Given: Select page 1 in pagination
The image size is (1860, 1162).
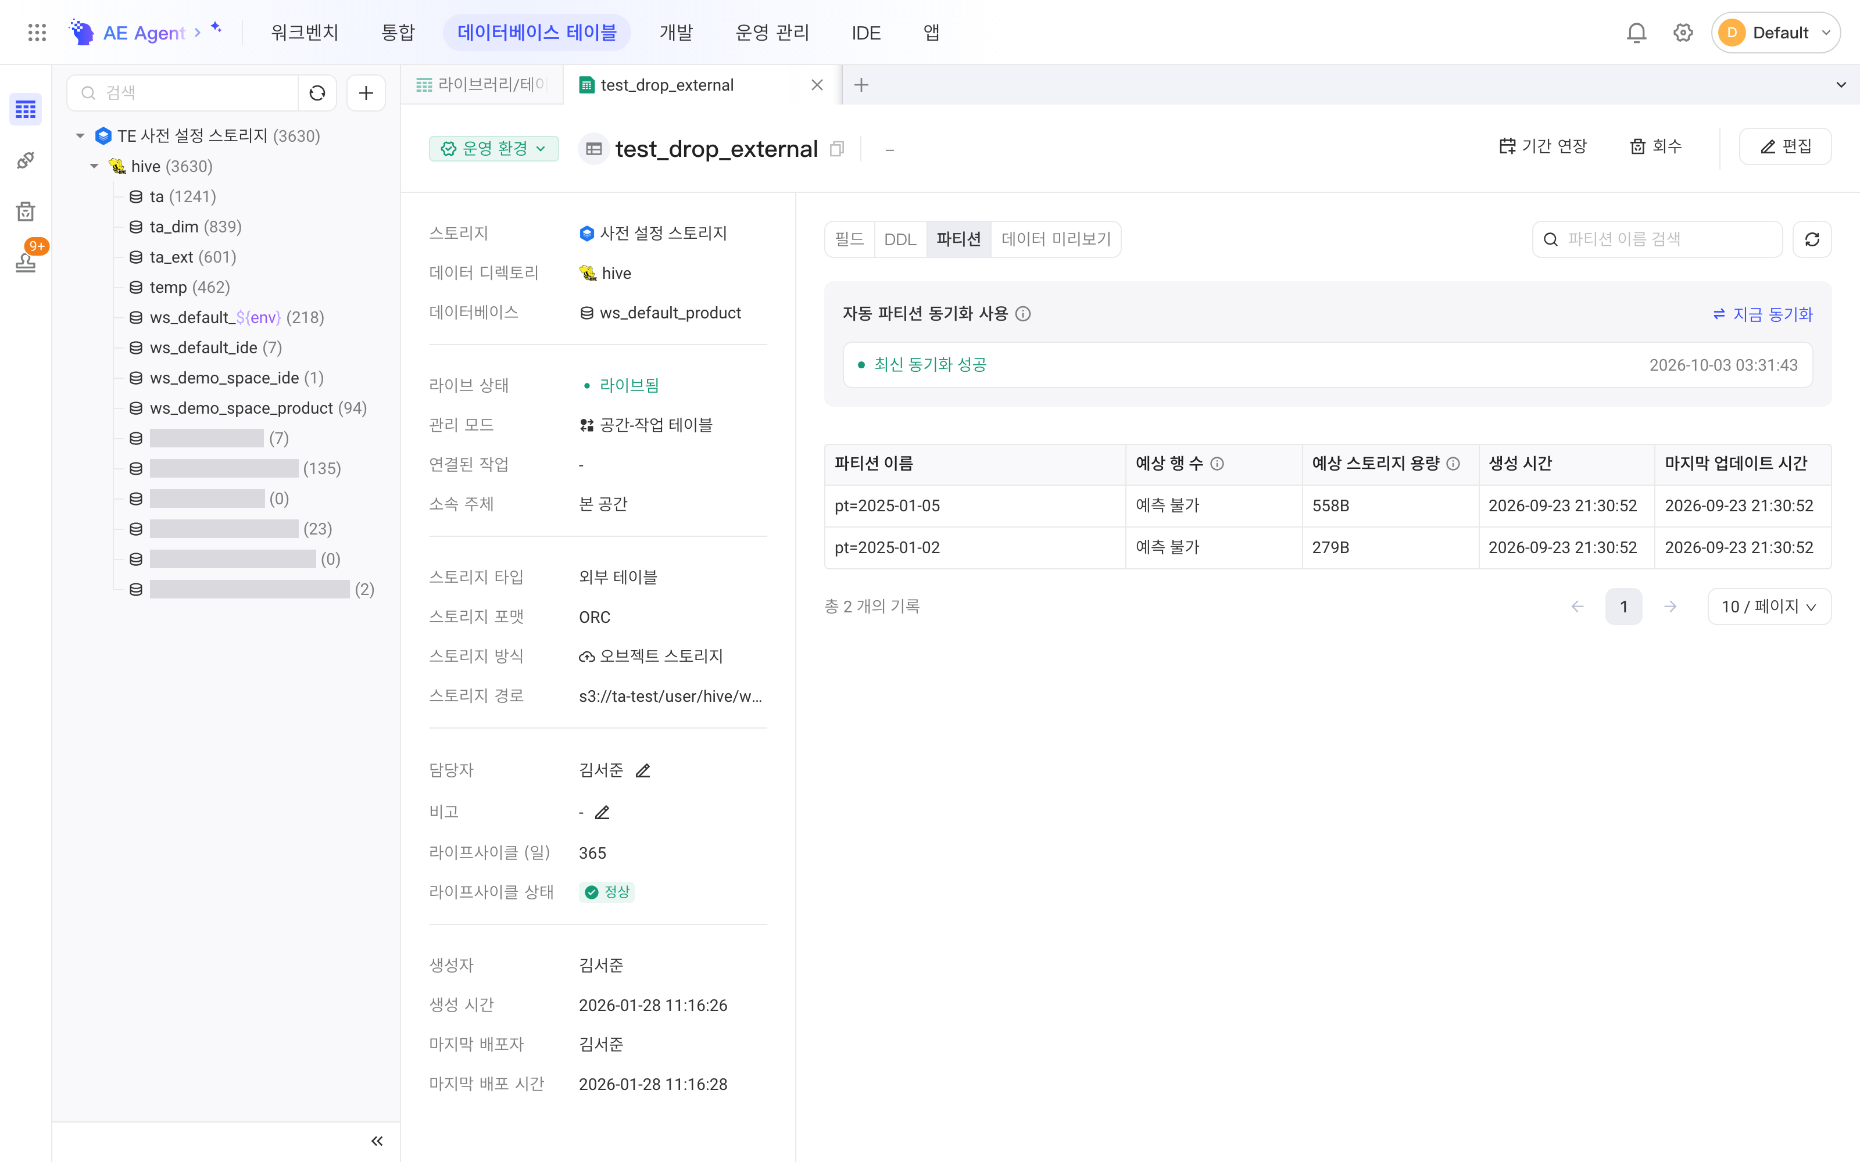Looking at the screenshot, I should (x=1624, y=607).
